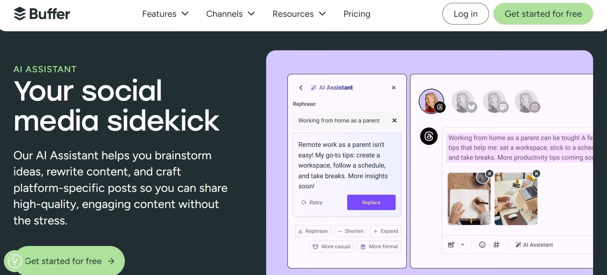607x275 pixels.
Task: Click the Shorten option
Action: point(351,231)
